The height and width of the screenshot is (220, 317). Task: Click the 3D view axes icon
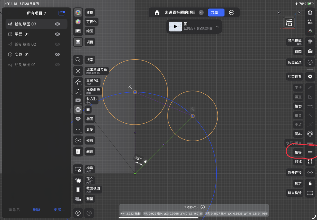coord(310,31)
